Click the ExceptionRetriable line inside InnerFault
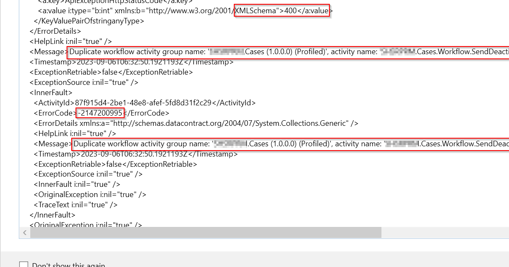 115,164
